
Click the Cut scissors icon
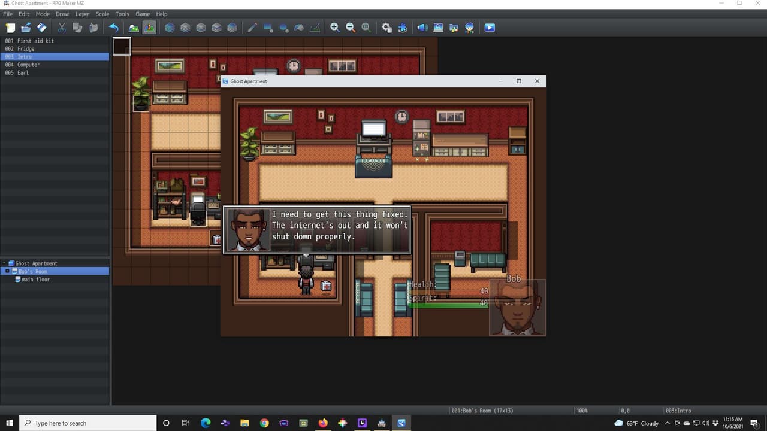pyautogui.click(x=62, y=28)
